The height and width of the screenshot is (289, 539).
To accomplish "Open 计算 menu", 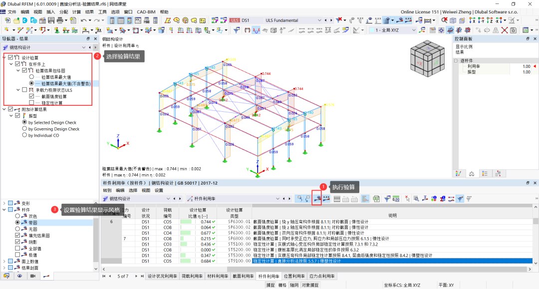I will (76, 11).
